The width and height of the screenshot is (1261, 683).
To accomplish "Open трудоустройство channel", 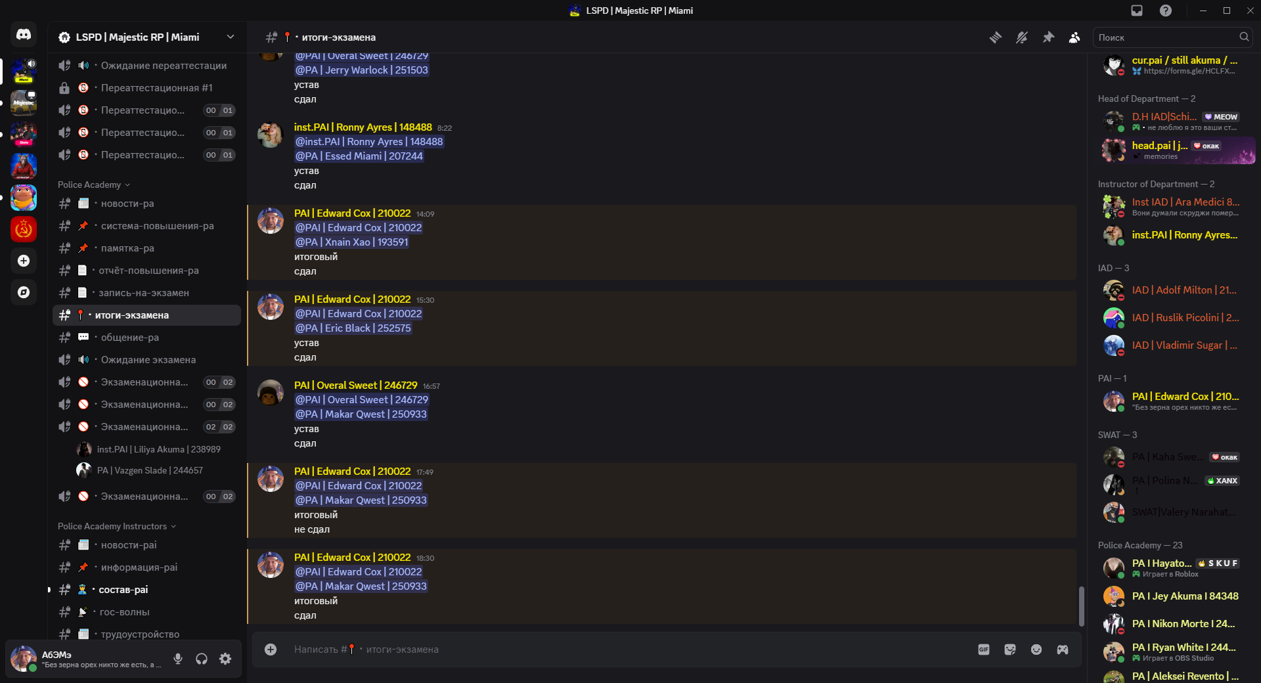I will pyautogui.click(x=147, y=634).
